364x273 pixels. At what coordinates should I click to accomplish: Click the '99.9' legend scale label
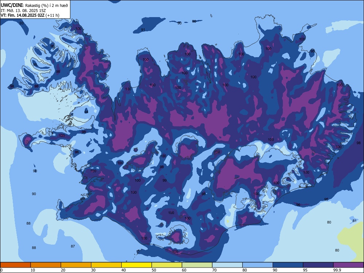click(x=337, y=270)
